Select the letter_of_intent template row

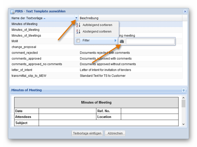click(22, 70)
